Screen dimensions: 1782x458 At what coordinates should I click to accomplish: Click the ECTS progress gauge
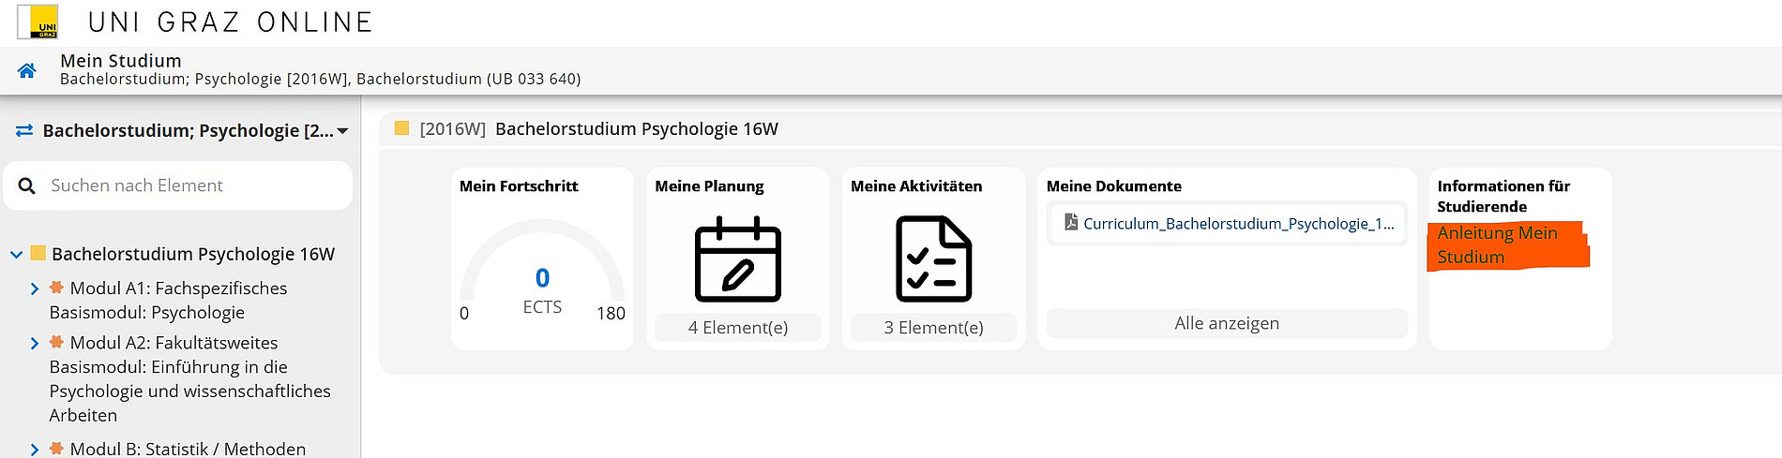542,272
